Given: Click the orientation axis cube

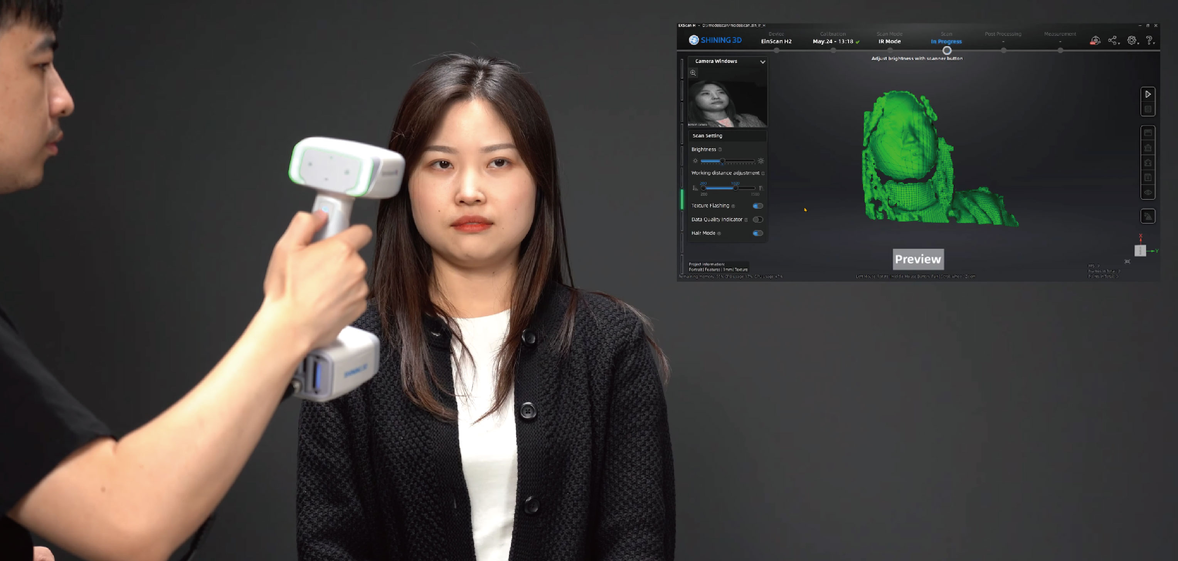Looking at the screenshot, I should (1140, 250).
